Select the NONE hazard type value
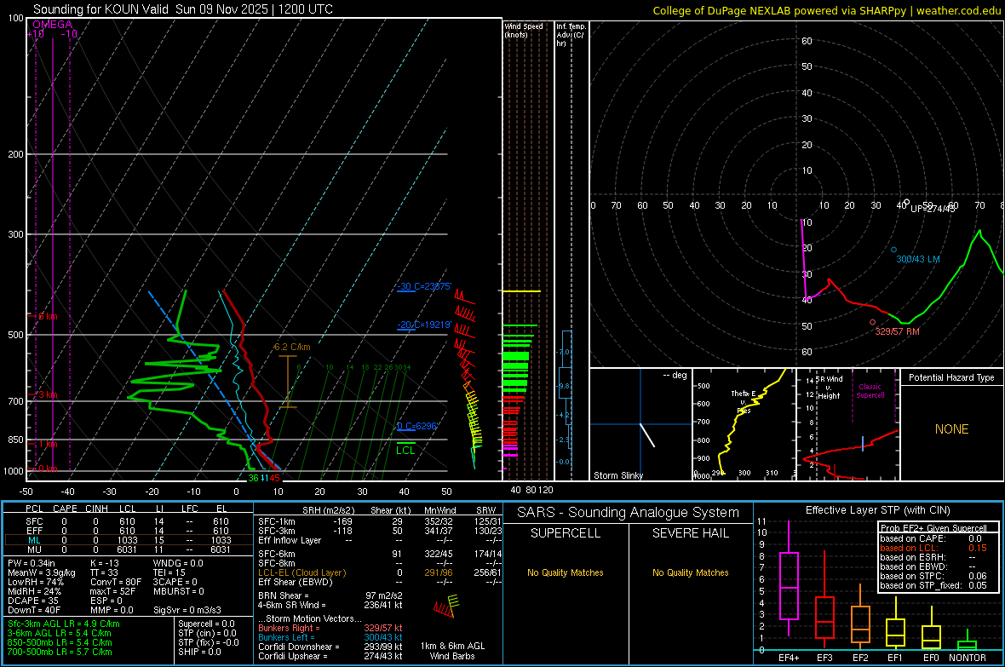The height and width of the screenshot is (667, 1005). point(951,429)
